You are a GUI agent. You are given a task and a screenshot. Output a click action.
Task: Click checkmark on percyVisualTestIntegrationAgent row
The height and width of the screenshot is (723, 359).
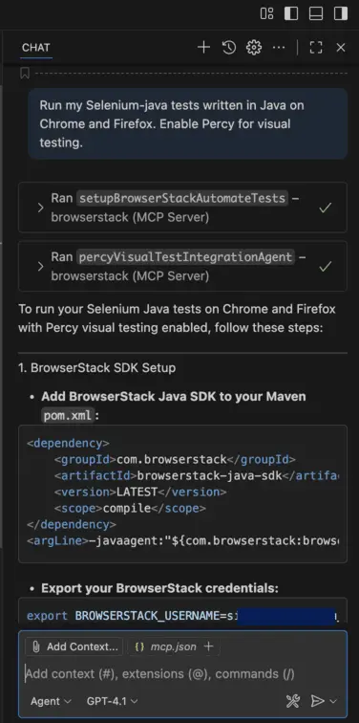(x=326, y=266)
